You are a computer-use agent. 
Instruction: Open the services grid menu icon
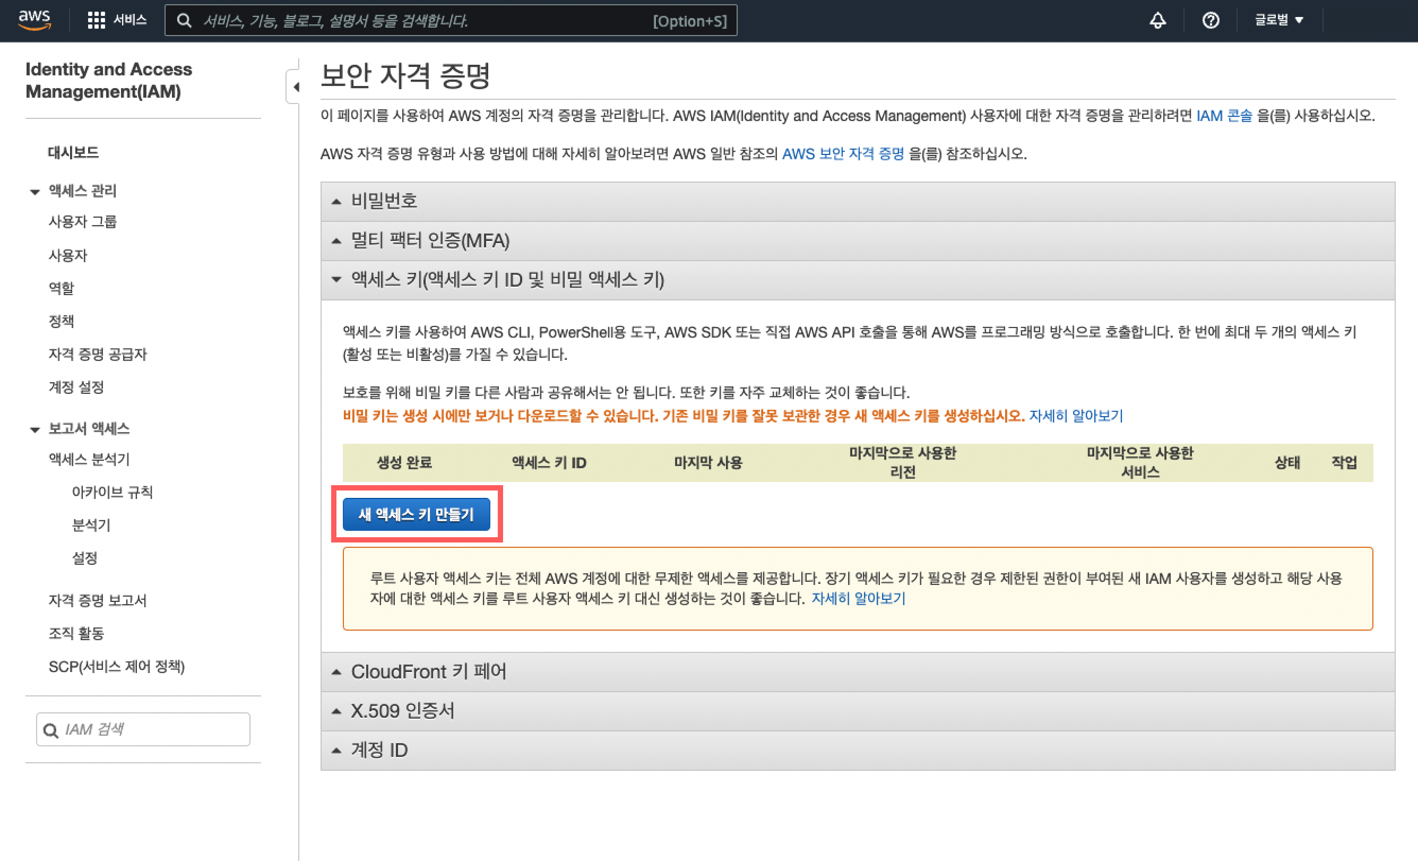point(96,20)
